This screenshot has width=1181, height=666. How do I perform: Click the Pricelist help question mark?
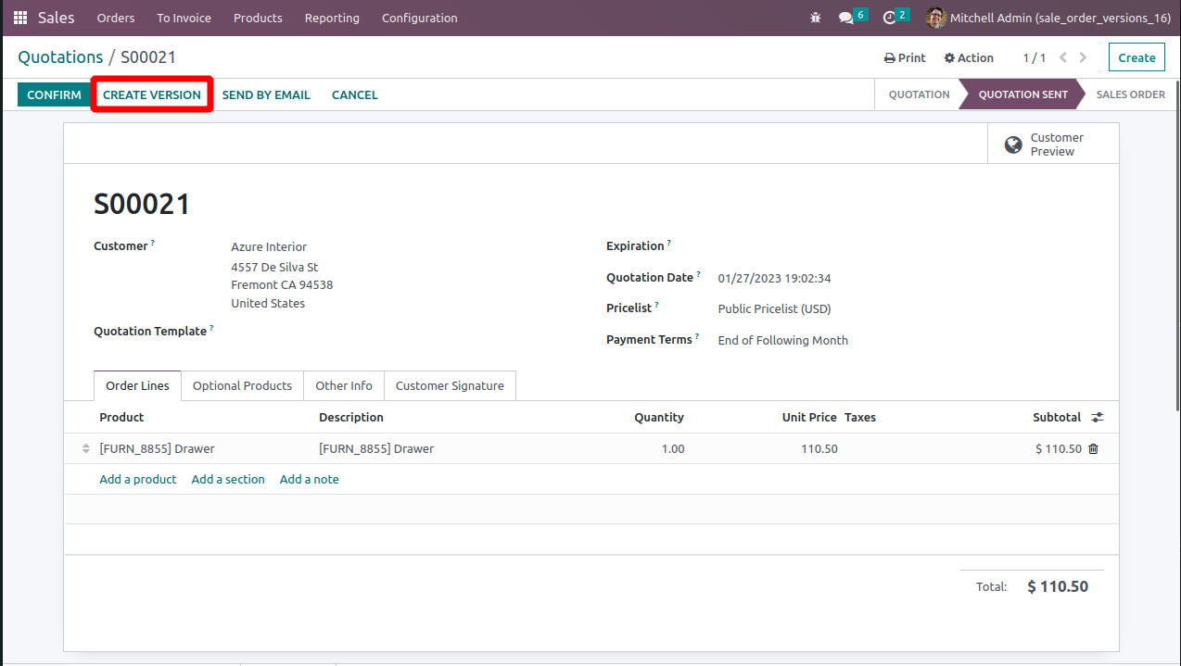click(657, 305)
